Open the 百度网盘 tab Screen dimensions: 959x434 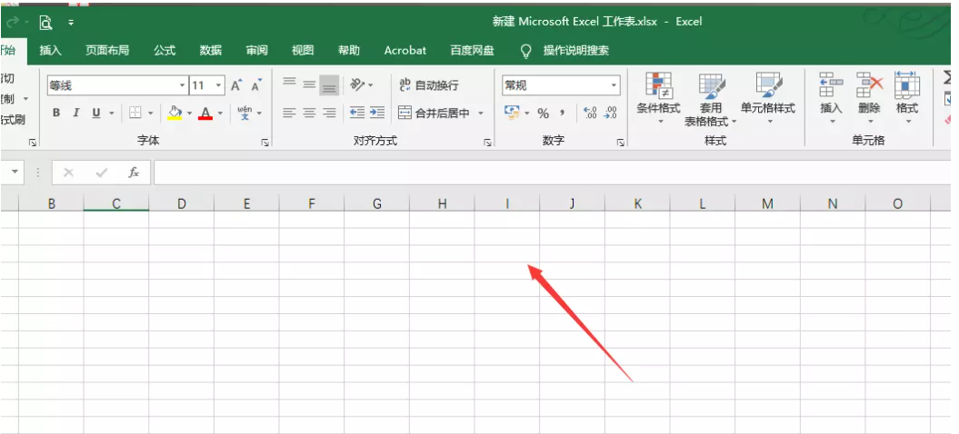tap(472, 51)
